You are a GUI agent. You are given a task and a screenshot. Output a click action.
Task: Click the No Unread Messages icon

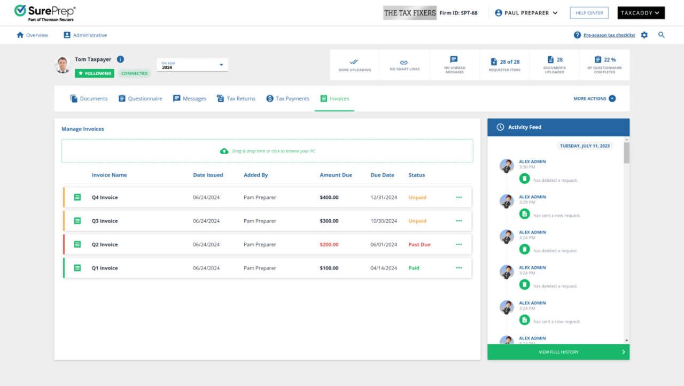[454, 60]
